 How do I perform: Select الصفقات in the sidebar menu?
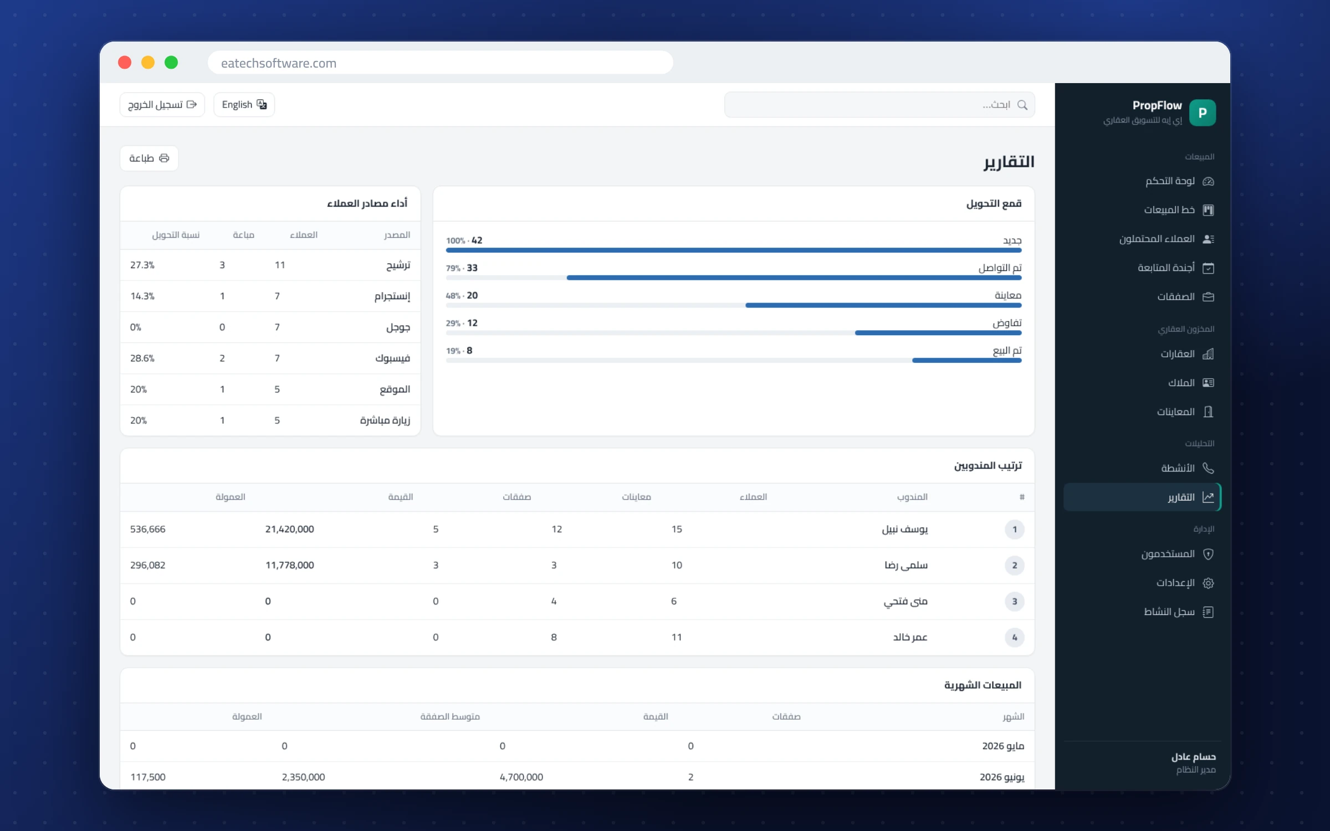[1142, 297]
